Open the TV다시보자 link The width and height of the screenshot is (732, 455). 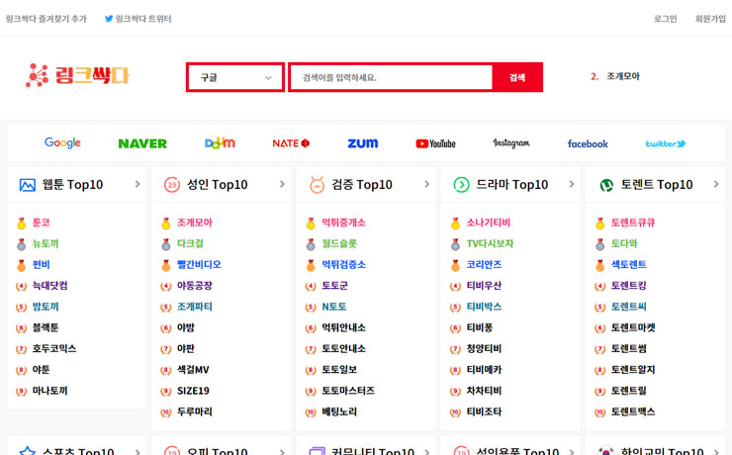click(490, 243)
